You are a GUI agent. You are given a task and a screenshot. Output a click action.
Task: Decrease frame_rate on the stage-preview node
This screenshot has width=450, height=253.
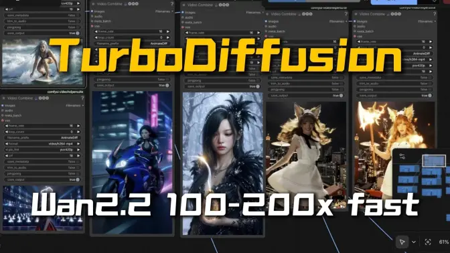tap(7, 126)
